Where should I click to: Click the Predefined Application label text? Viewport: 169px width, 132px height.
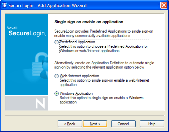pos(77,42)
